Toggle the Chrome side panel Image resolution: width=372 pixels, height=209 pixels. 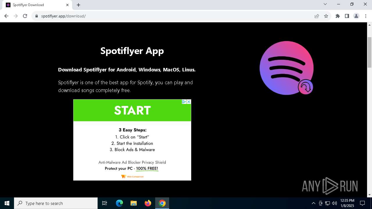pyautogui.click(x=347, y=16)
